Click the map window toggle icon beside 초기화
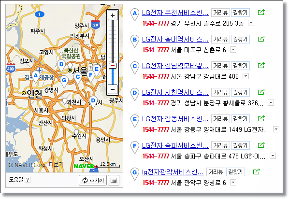The width and height of the screenshot is (289, 199). click(x=114, y=180)
